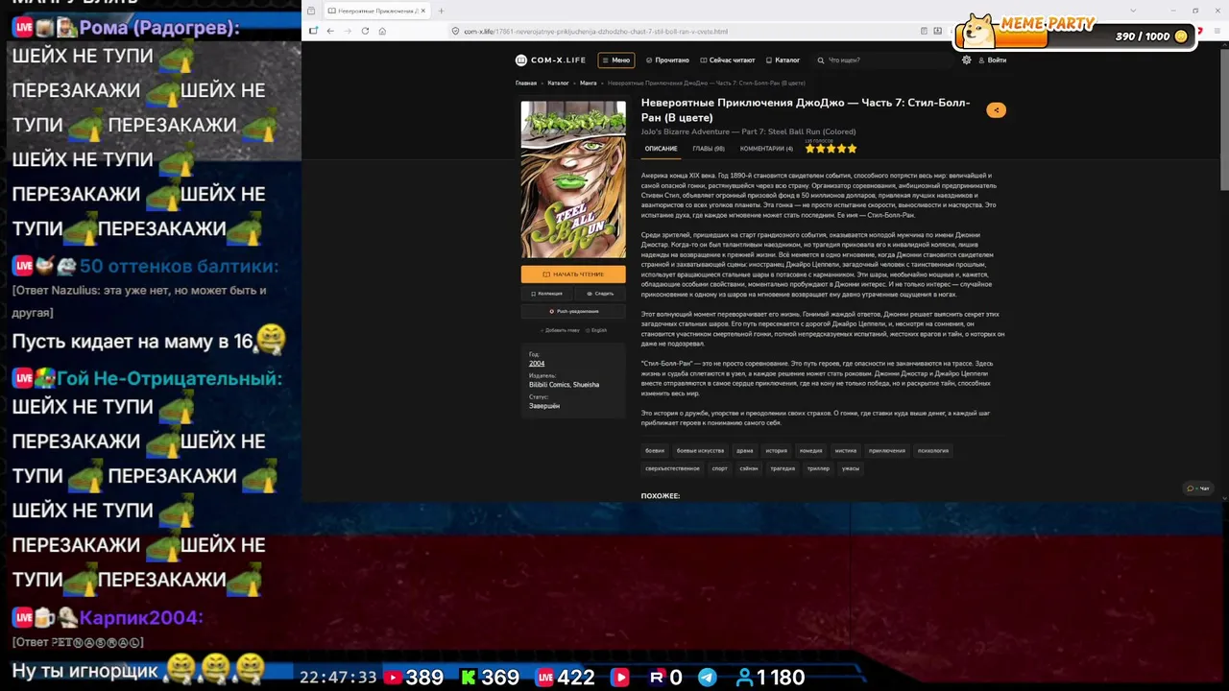Click the Следить button
This screenshot has width=1229, height=691.
599,294
